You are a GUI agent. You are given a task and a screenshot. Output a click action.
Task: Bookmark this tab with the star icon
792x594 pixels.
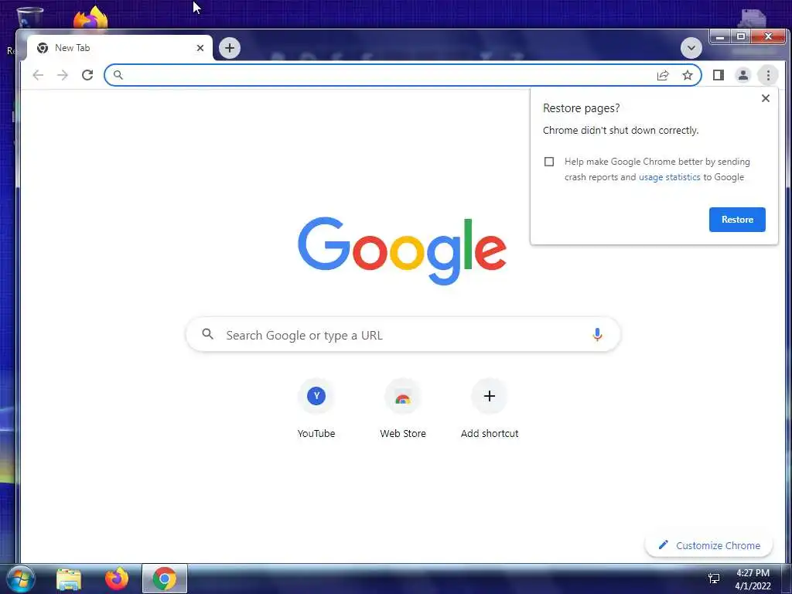[x=688, y=75]
